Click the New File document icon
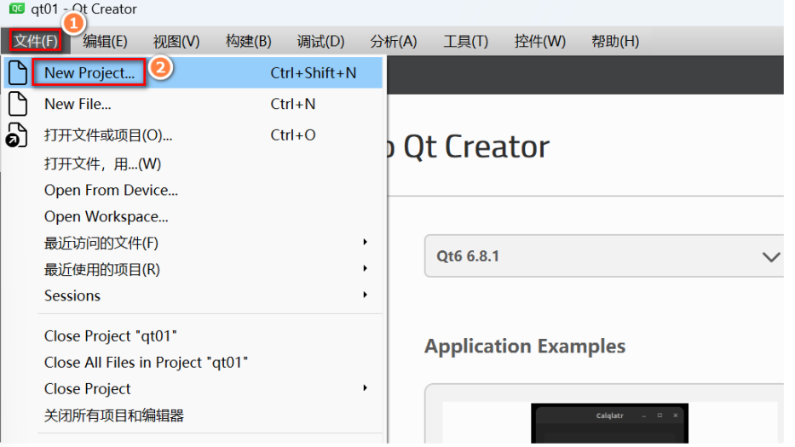The height and width of the screenshot is (447, 795). tap(18, 104)
